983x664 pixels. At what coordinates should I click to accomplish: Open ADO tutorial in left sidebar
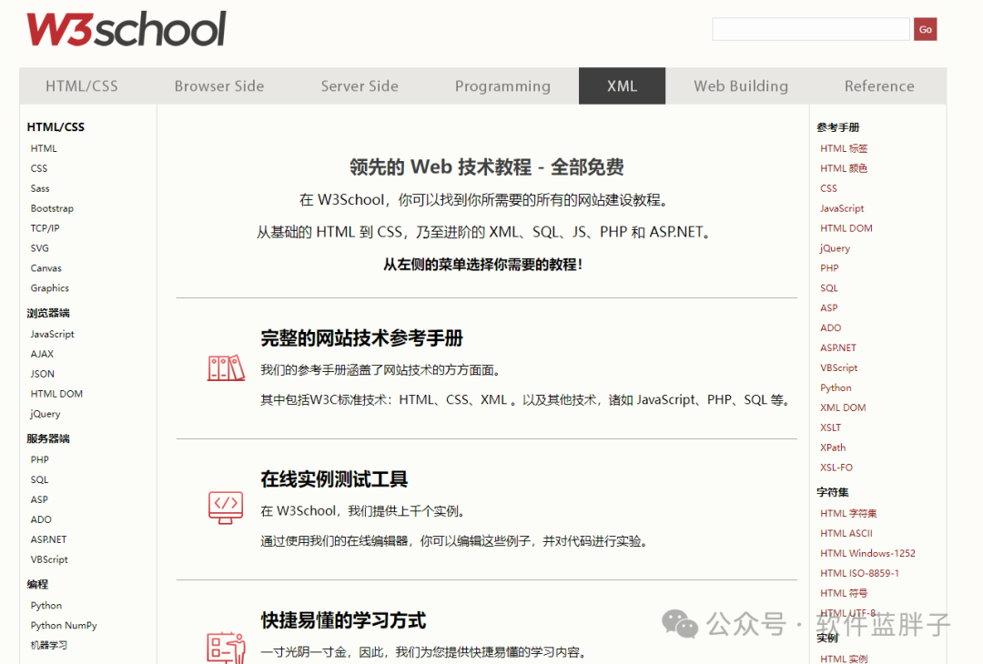coord(41,520)
